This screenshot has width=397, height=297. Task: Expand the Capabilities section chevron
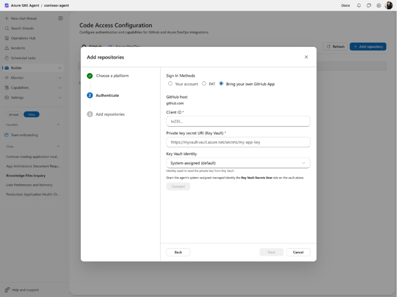point(60,88)
